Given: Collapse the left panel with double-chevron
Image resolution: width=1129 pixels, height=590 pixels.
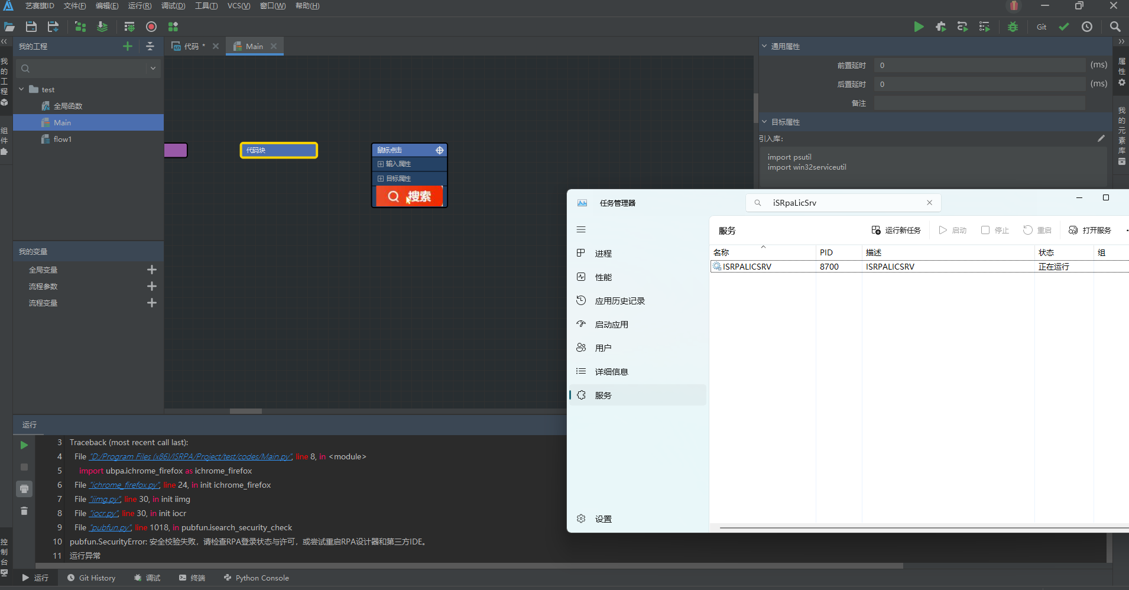Looking at the screenshot, I should (x=5, y=41).
